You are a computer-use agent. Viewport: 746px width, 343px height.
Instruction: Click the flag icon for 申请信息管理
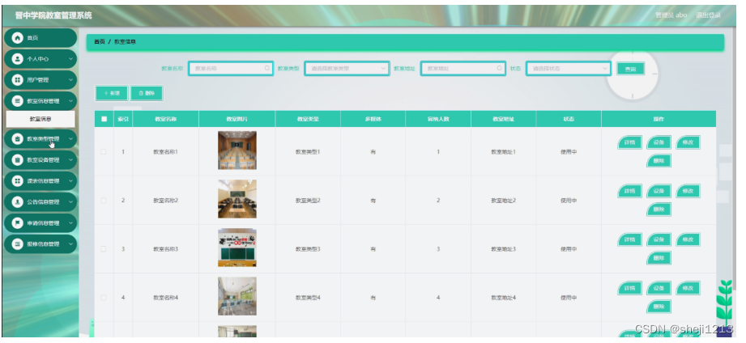18,222
